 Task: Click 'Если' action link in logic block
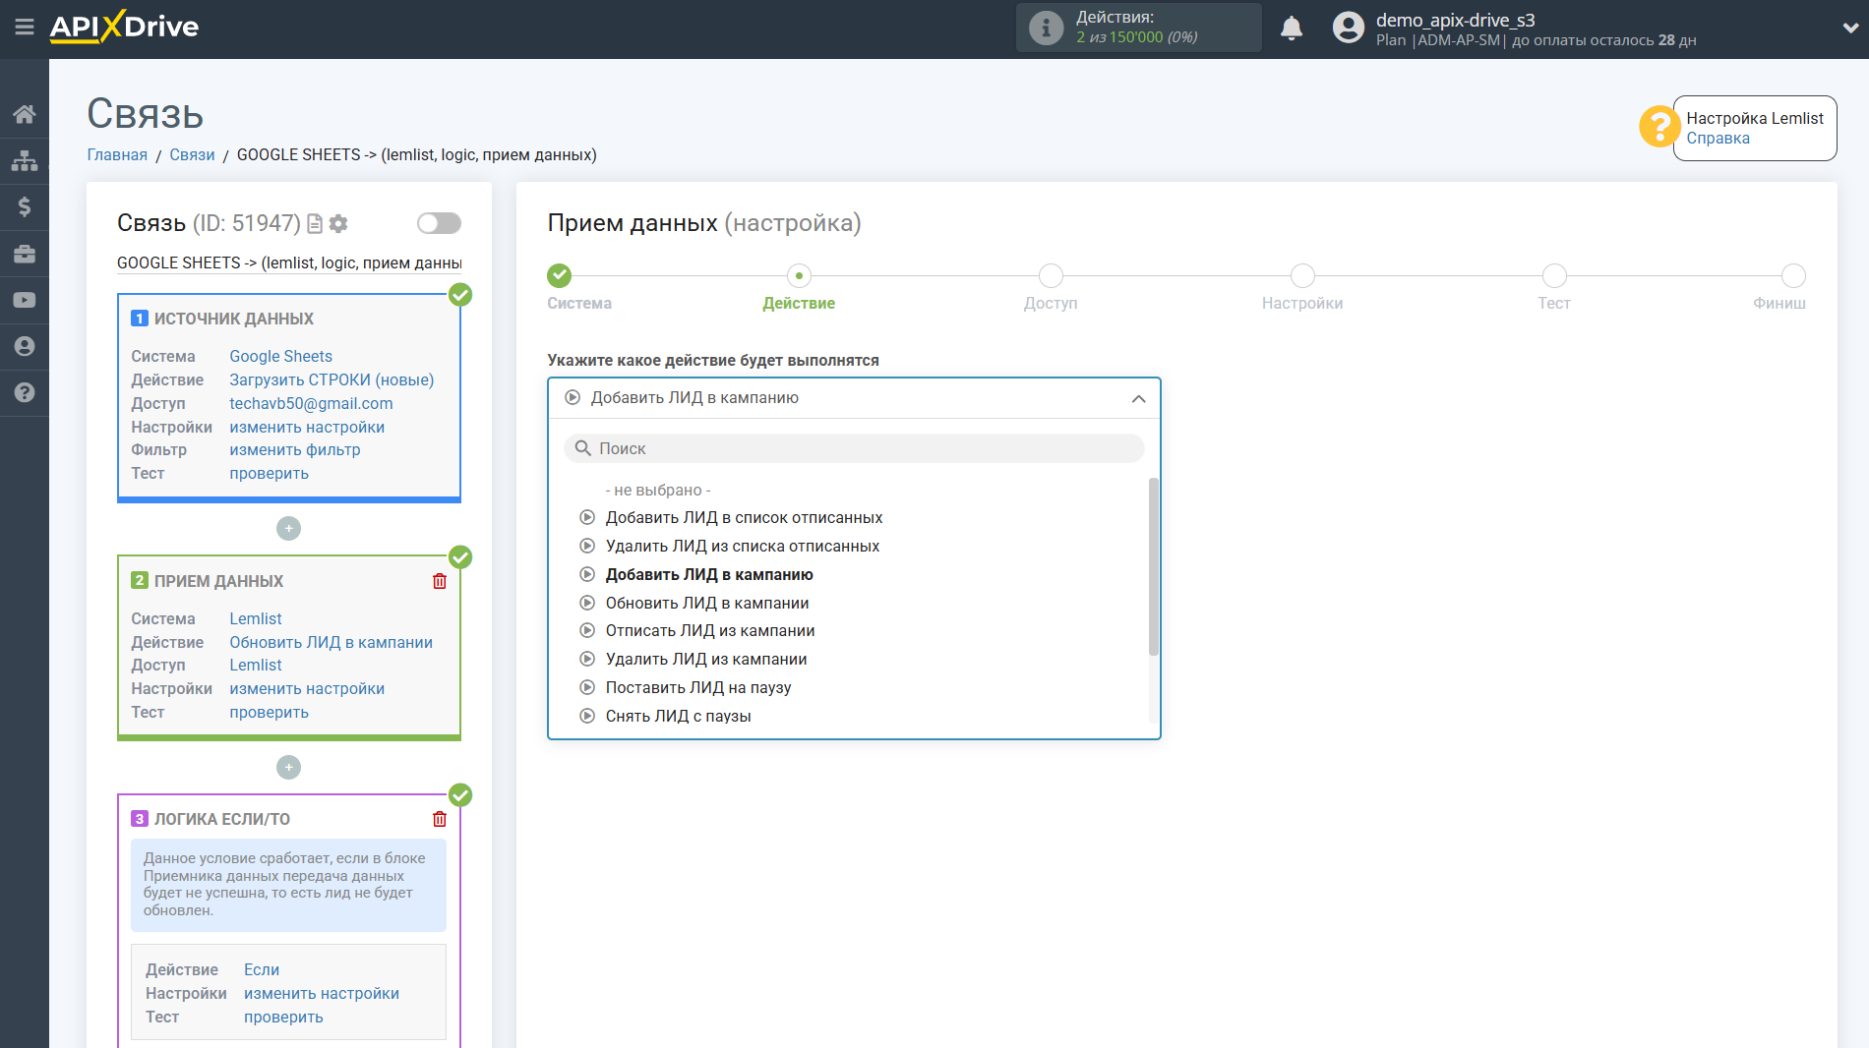(262, 970)
